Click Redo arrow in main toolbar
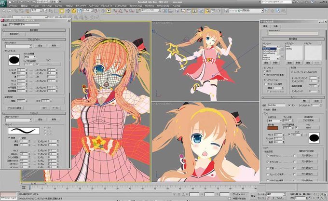This screenshot has height=201, width=328. tap(10, 11)
